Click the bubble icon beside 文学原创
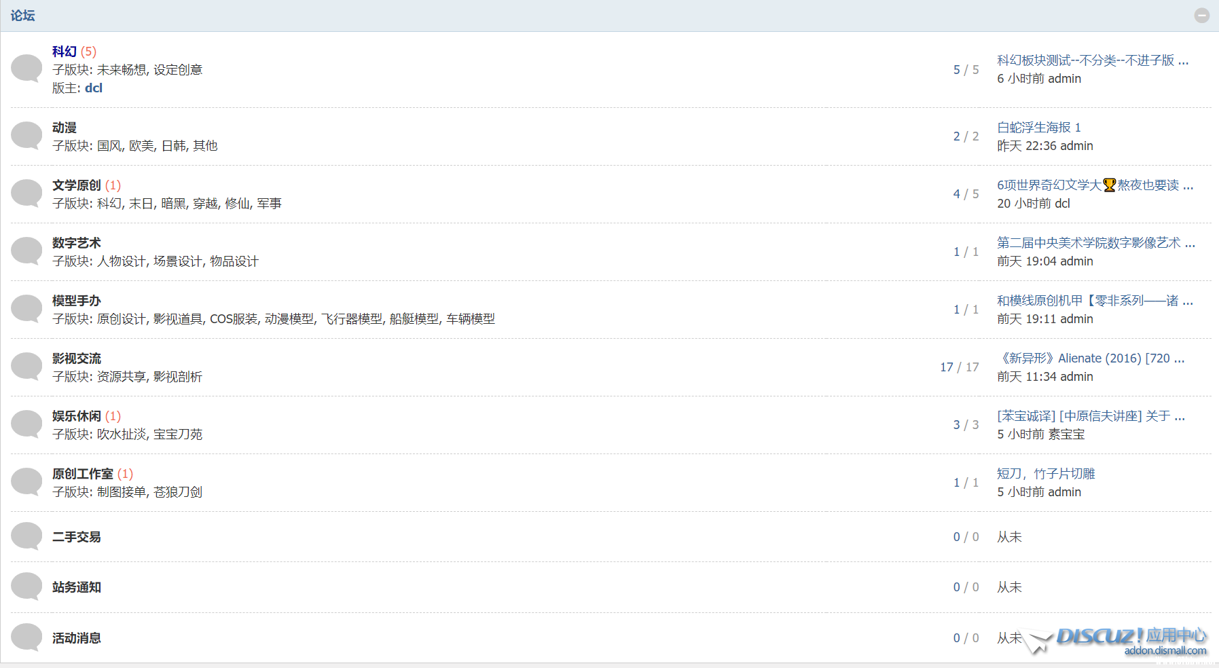This screenshot has height=668, width=1219. [26, 193]
